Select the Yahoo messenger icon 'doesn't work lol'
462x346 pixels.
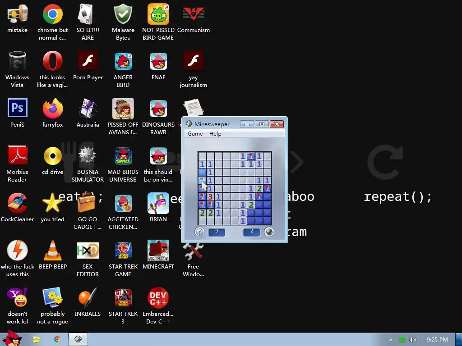(x=18, y=306)
